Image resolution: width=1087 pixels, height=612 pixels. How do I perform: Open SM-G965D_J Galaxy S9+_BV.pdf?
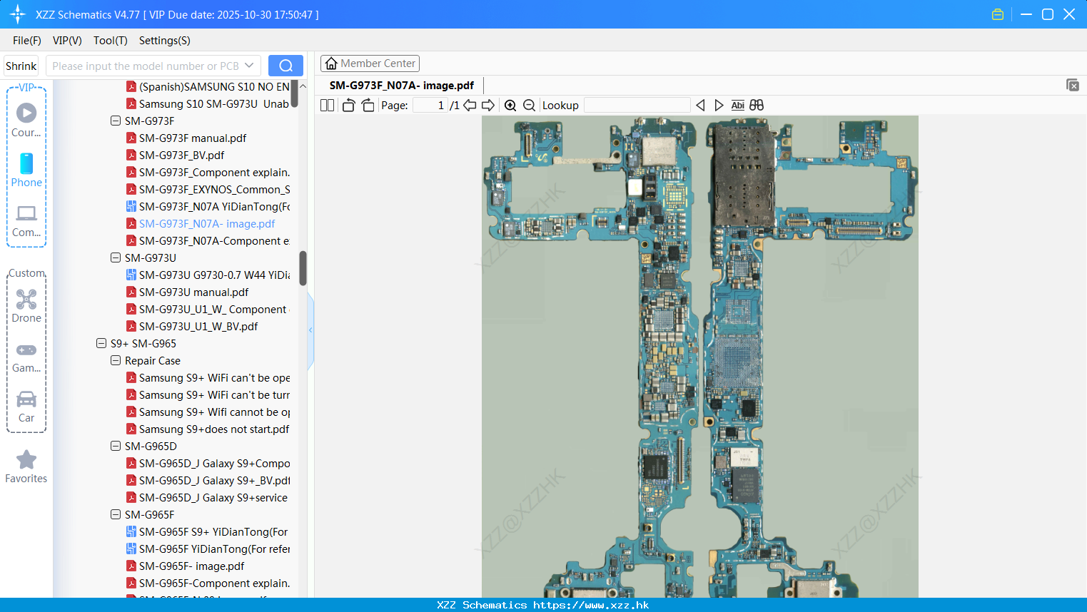(214, 480)
